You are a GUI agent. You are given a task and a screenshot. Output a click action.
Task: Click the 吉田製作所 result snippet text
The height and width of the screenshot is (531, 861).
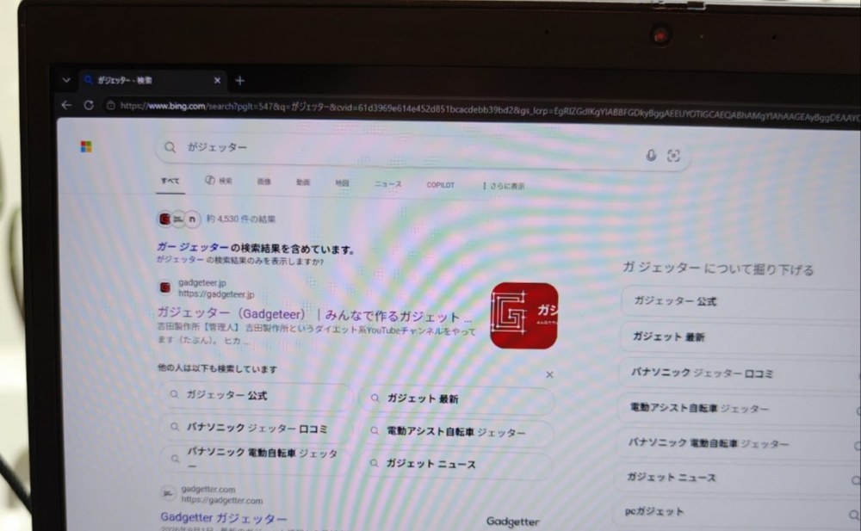316,336
